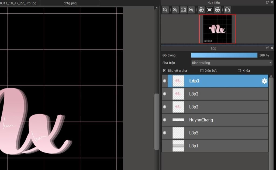Select the highlighted Lớp2 layer name
The height and width of the screenshot is (170, 276).
pyautogui.click(x=194, y=81)
